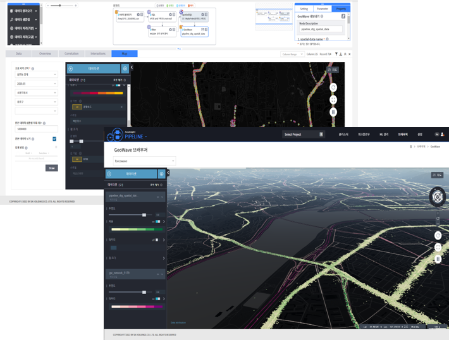Expand fill color options chevron

pos(164,222)
